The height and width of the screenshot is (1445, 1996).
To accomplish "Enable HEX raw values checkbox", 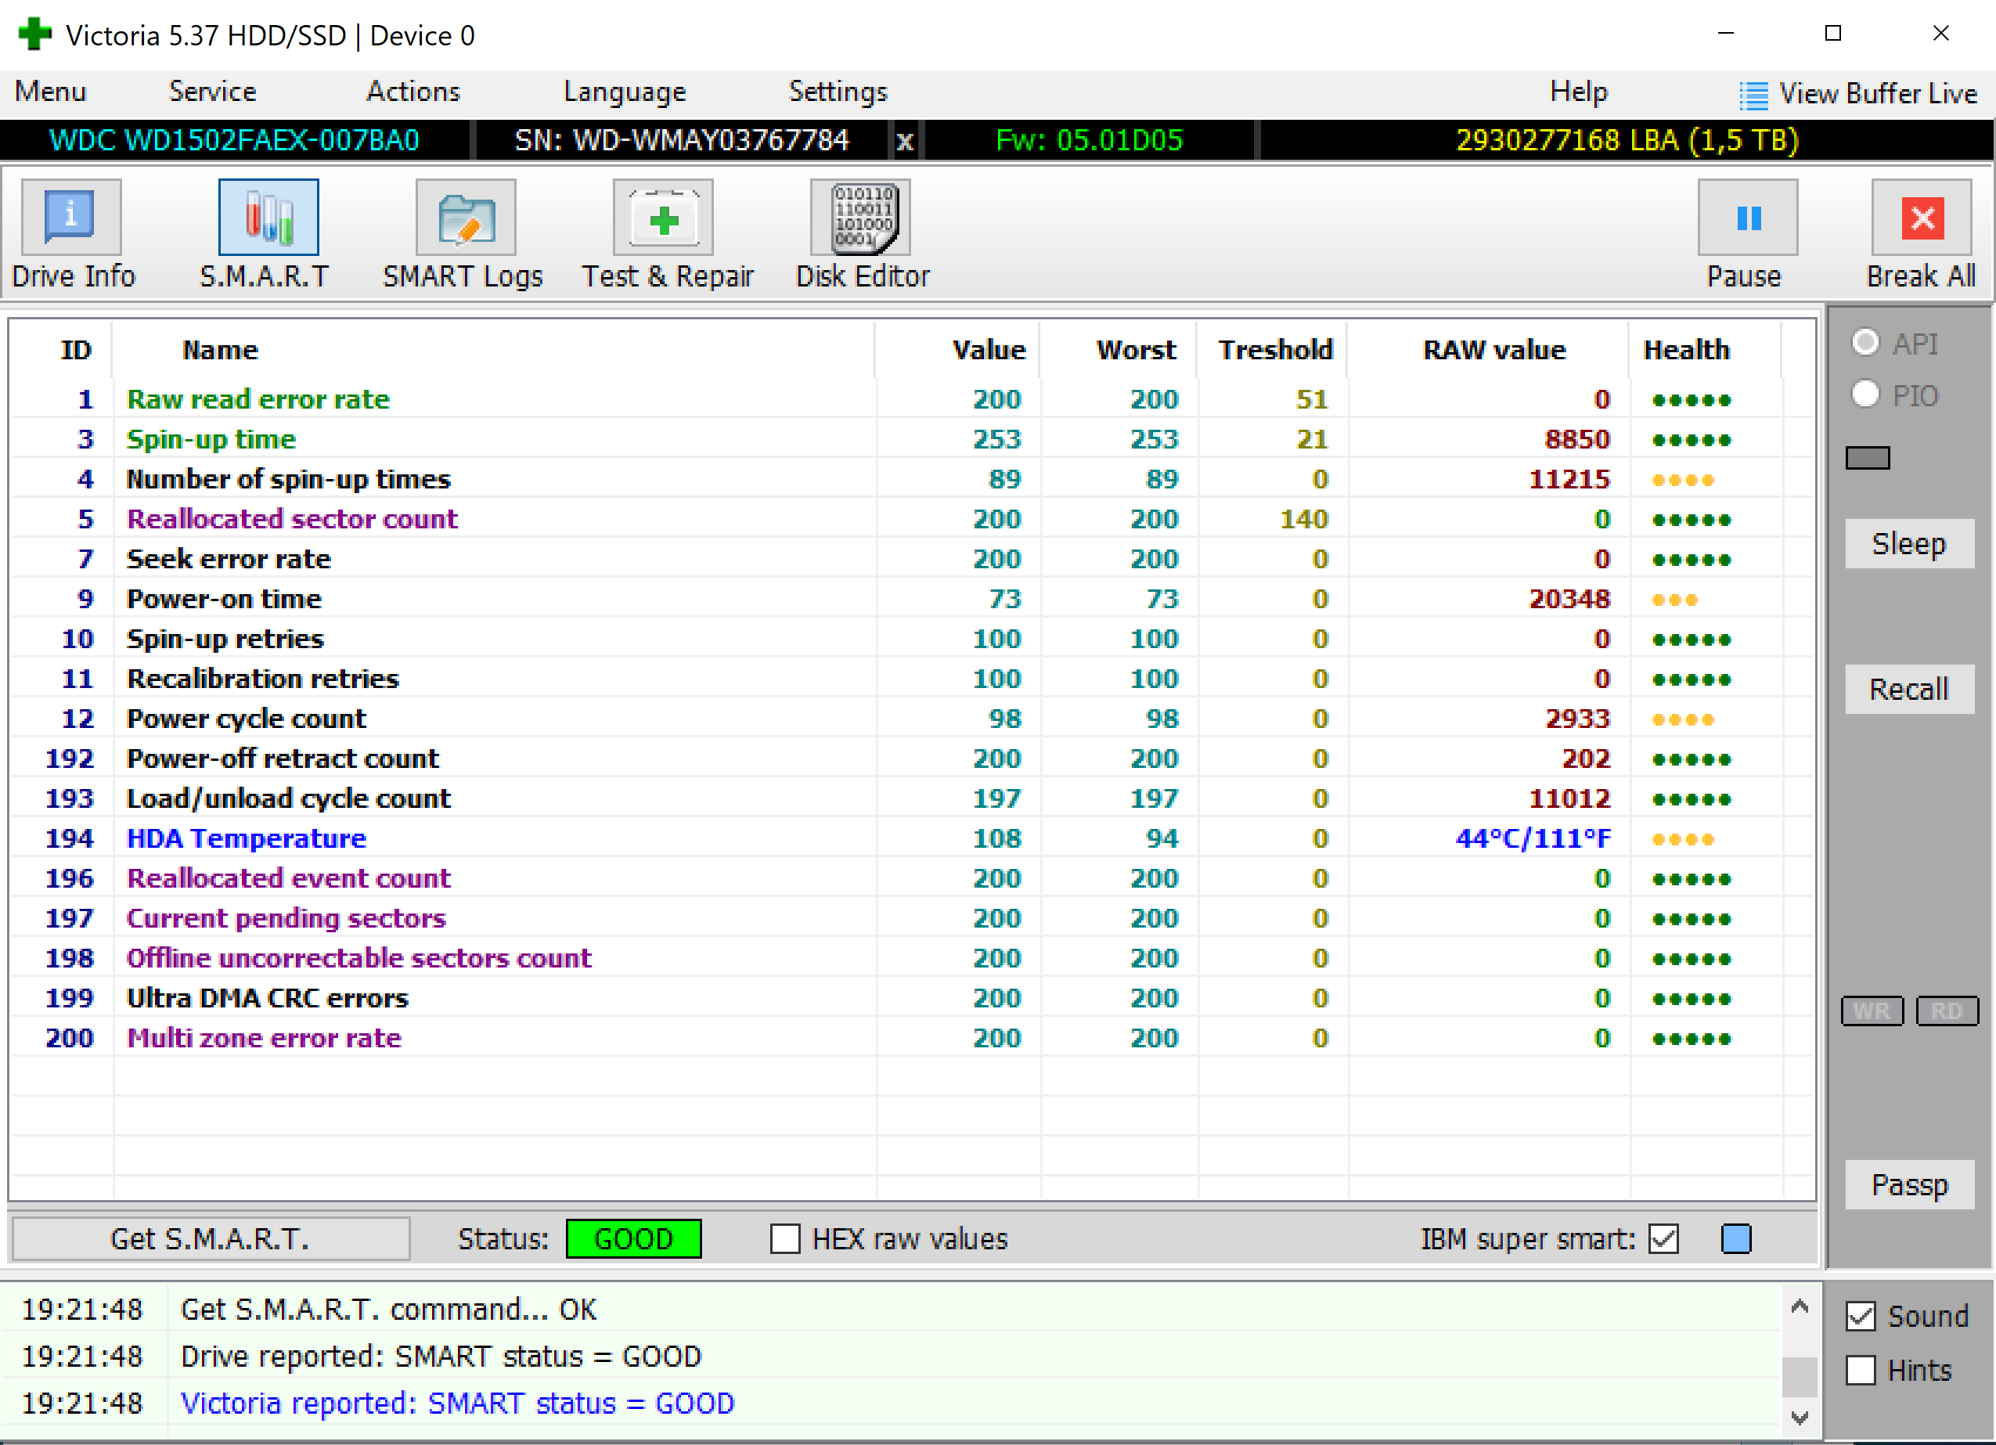I will [x=785, y=1239].
